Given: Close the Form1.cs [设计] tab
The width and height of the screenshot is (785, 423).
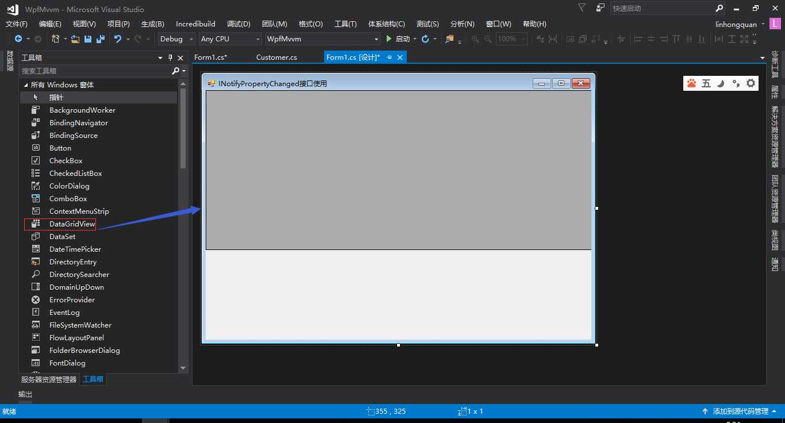Looking at the screenshot, I should 400,57.
